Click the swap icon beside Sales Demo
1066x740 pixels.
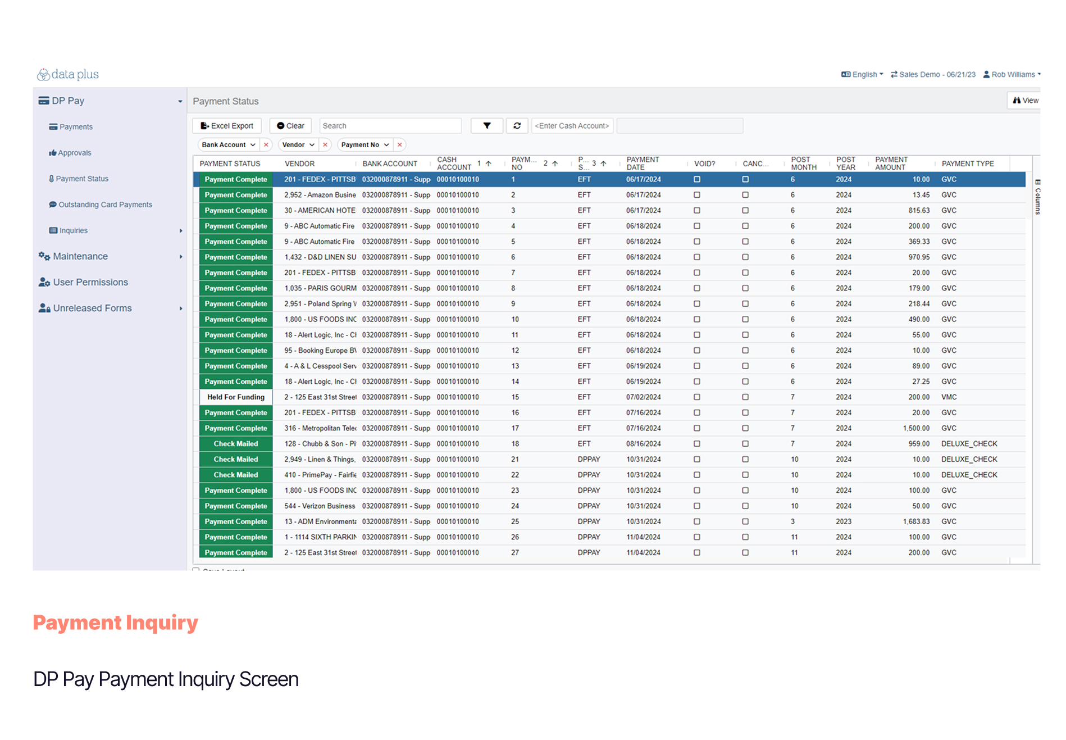pos(894,74)
